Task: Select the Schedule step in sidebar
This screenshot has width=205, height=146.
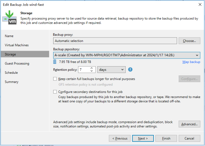Action: 11,73
